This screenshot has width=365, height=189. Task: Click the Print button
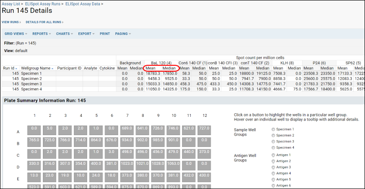[105, 34]
